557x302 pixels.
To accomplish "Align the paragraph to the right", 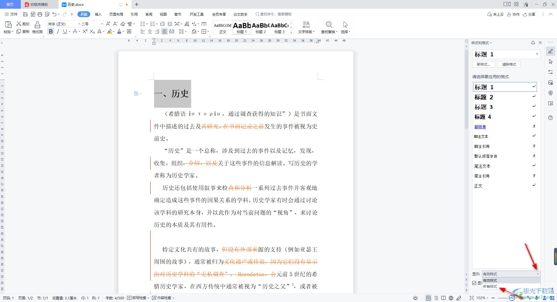I will click(157, 31).
